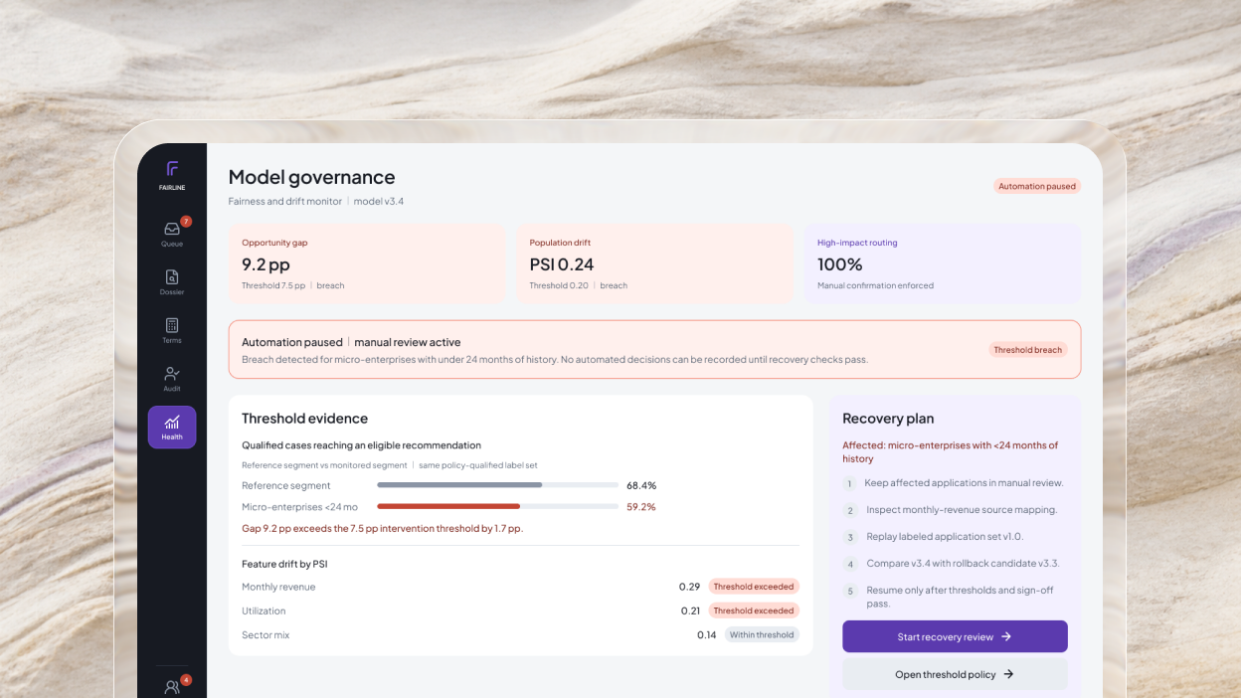
Task: Click the Fairline logo icon
Action: pos(172,169)
